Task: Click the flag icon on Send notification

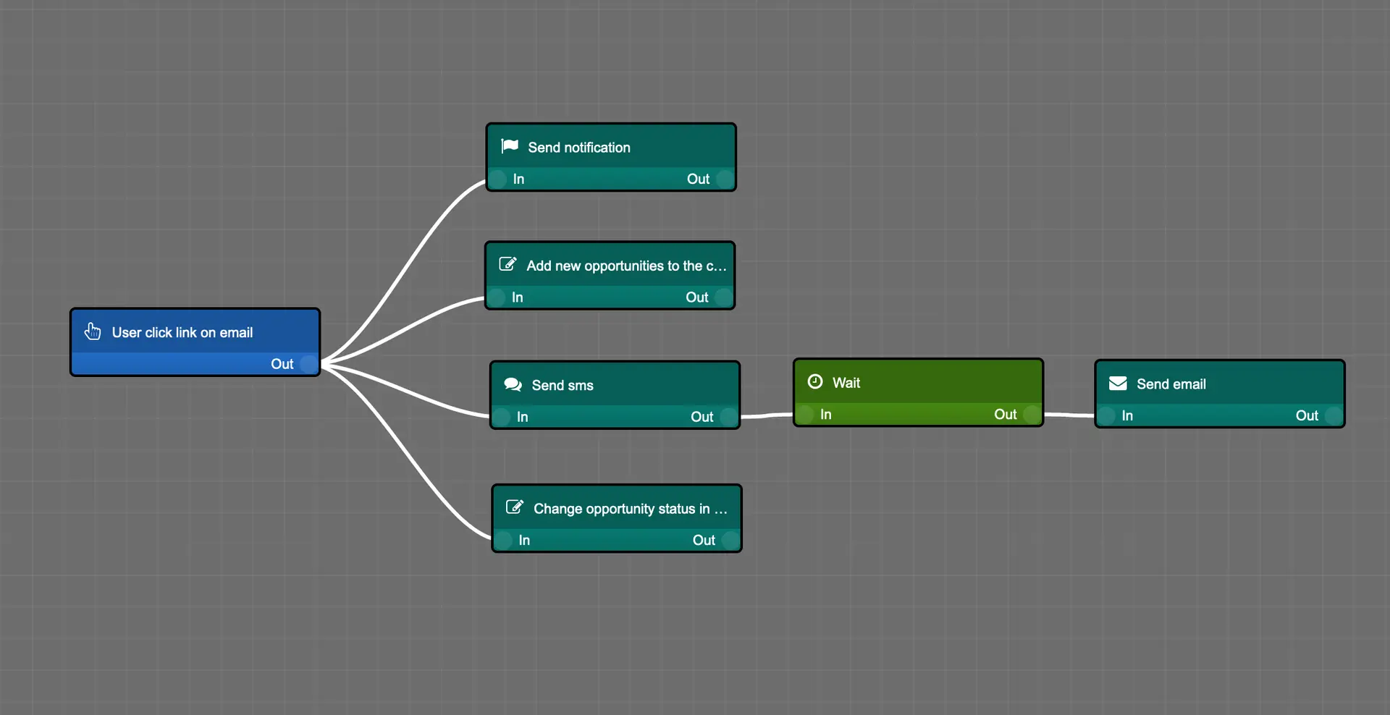Action: [x=510, y=146]
